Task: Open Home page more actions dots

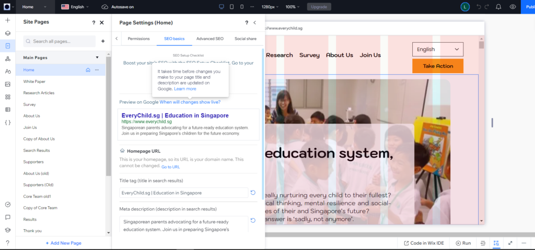Action: pyautogui.click(x=97, y=70)
